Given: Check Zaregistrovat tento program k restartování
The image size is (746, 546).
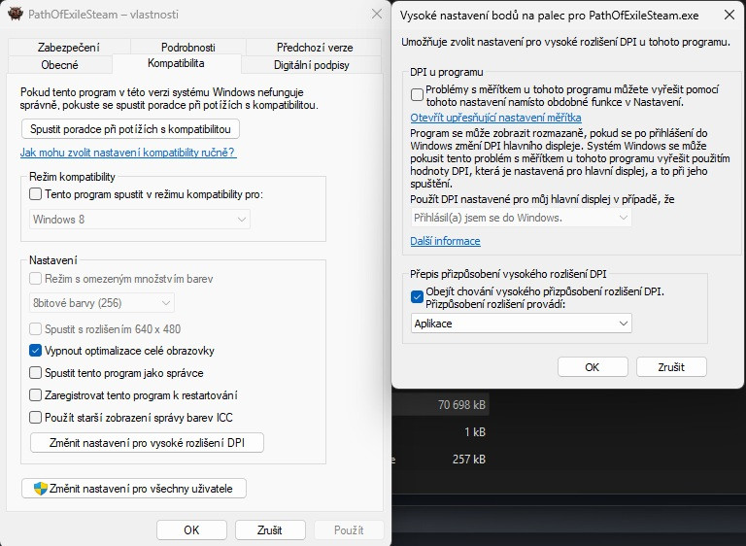Looking at the screenshot, I should [x=35, y=395].
